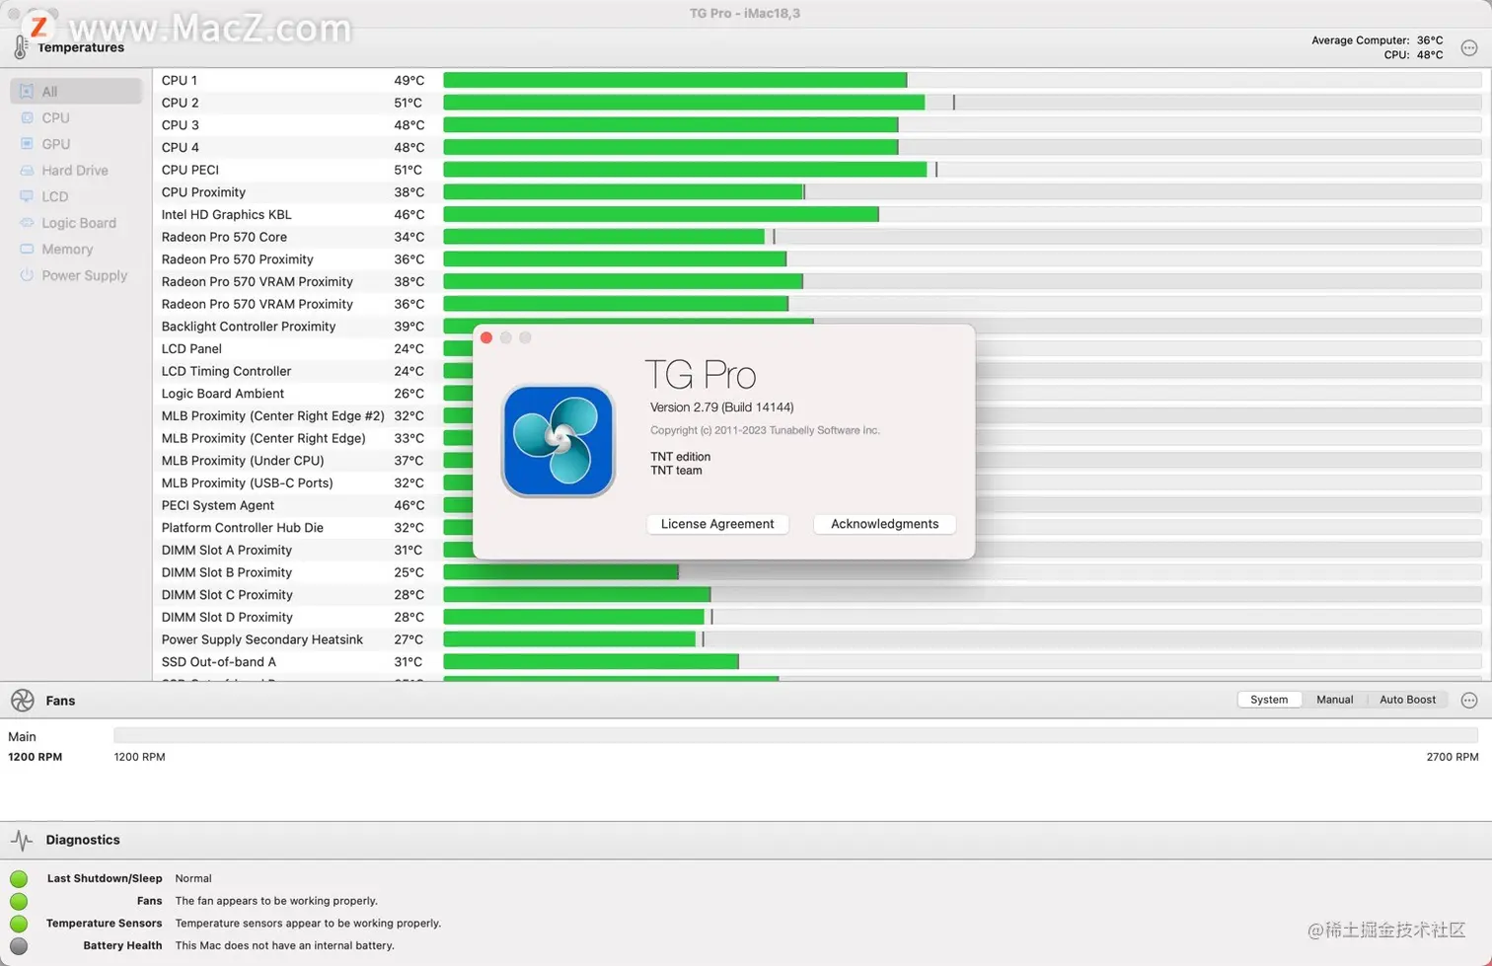The height and width of the screenshot is (966, 1492).
Task: Click the Hard Drive icon in sidebar
Action: pos(27,170)
